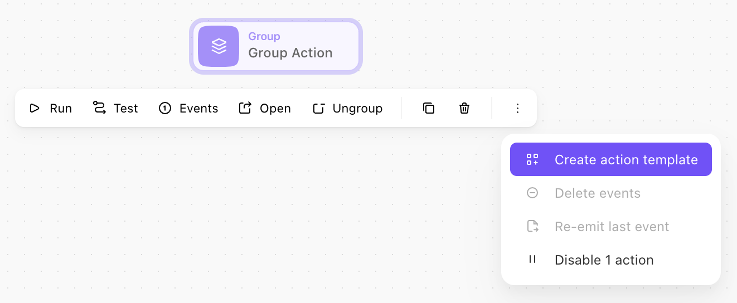
Task: Select the Group Action node title
Action: [290, 53]
